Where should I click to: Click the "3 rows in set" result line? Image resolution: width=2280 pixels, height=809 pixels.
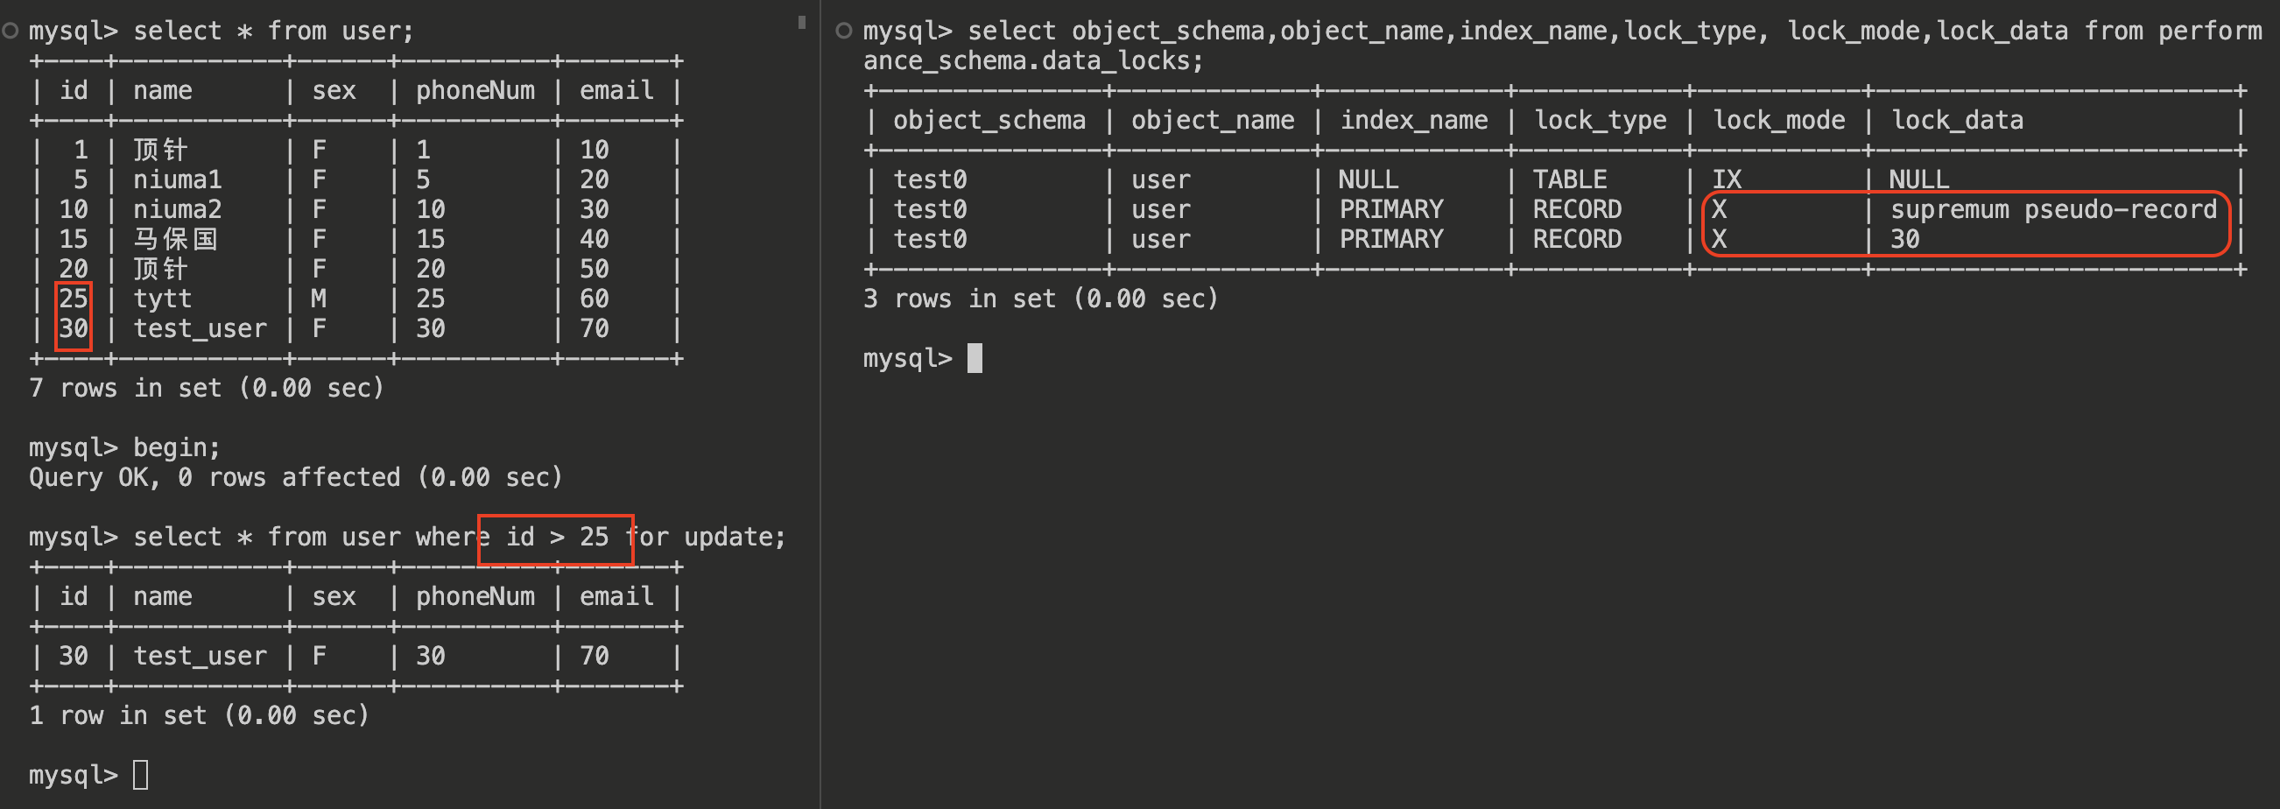(1040, 299)
